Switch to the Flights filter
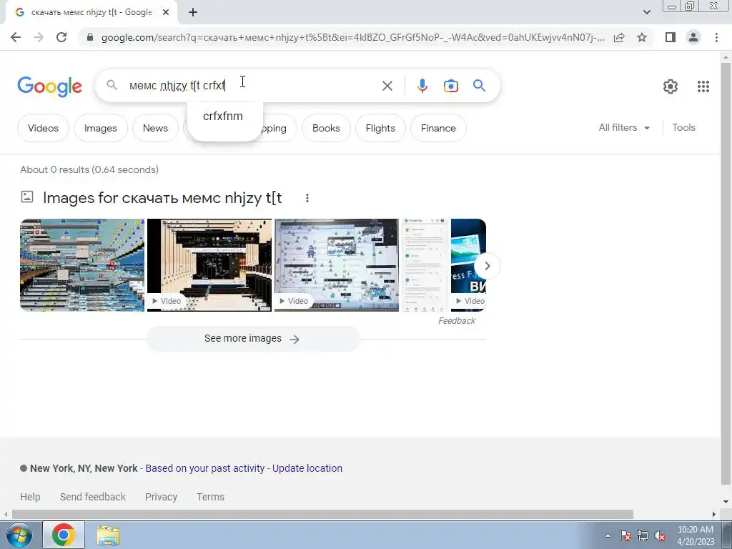The width and height of the screenshot is (732, 549). [380, 128]
